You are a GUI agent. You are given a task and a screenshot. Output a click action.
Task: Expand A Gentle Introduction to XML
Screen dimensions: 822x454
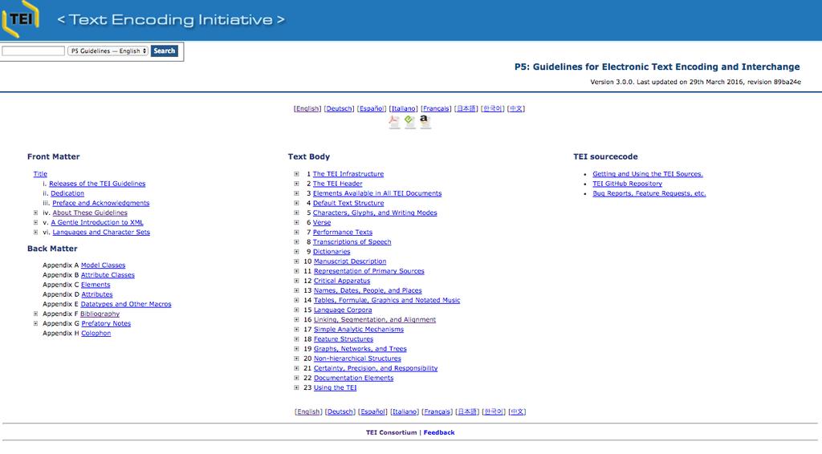[x=35, y=222]
